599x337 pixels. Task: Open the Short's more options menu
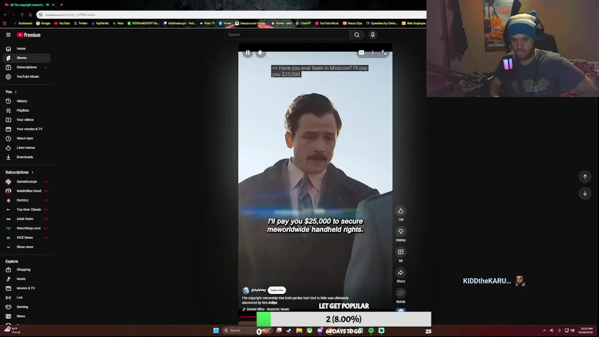click(373, 53)
